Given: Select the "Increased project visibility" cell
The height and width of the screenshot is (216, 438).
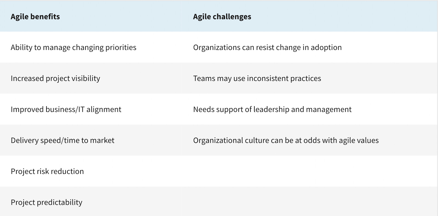Looking at the screenshot, I should 55,78.
